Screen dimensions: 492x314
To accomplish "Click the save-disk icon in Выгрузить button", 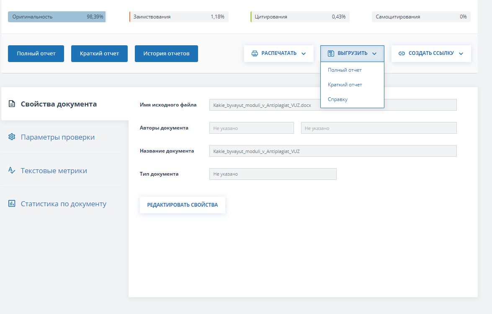I will pyautogui.click(x=331, y=53).
